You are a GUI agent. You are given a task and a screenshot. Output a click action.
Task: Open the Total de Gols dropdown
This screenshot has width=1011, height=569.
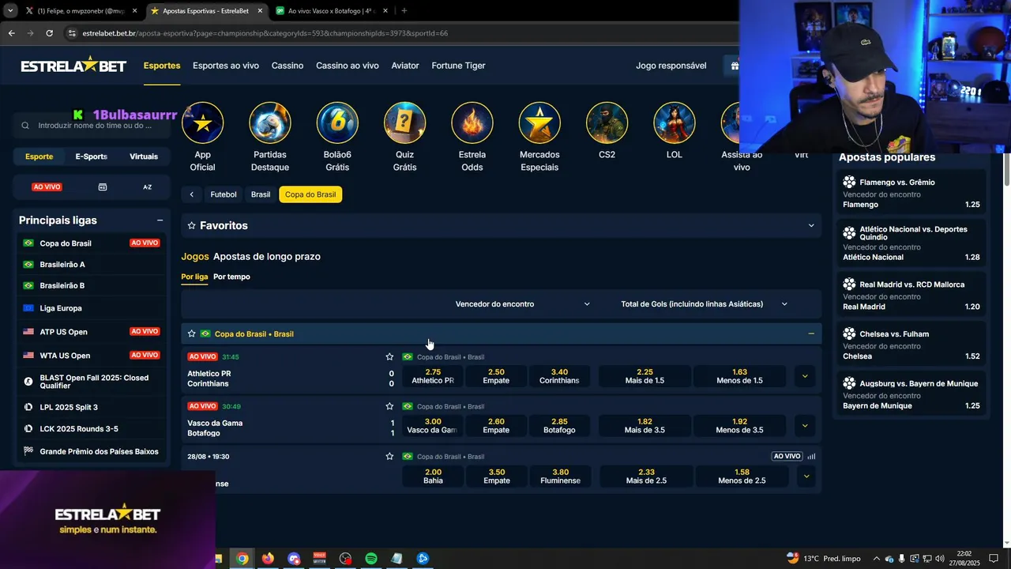tap(705, 304)
